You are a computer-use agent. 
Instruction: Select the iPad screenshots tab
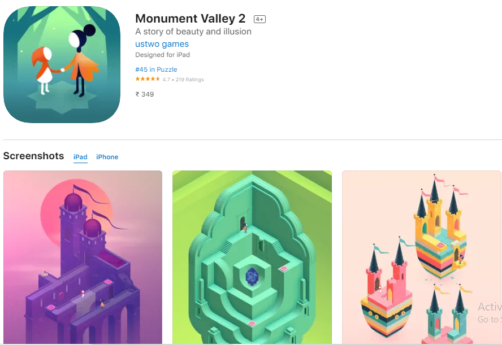pyautogui.click(x=80, y=157)
